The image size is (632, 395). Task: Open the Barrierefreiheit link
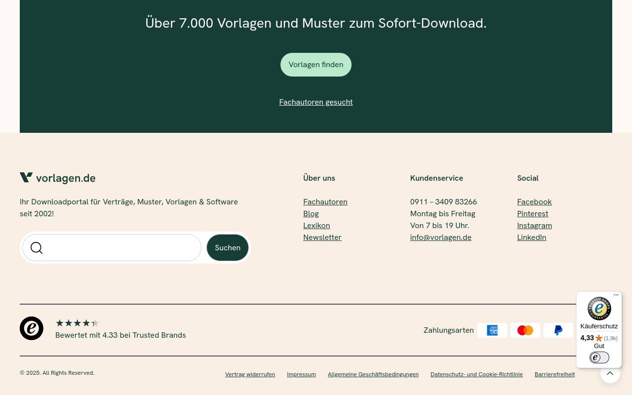coord(554,374)
